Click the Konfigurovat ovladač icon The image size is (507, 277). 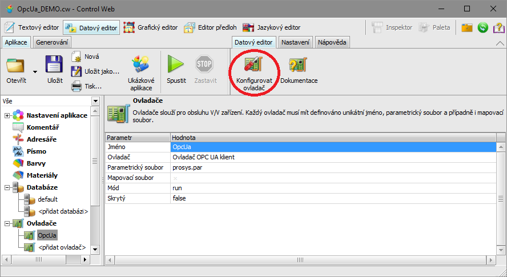[254, 65]
